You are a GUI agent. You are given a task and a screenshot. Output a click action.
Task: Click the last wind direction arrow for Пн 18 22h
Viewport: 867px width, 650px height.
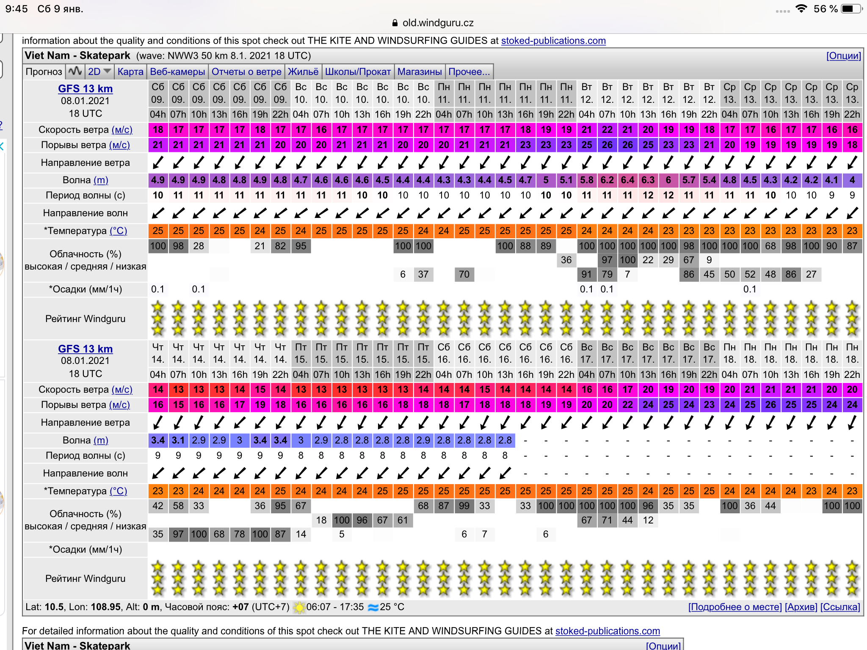point(852,422)
